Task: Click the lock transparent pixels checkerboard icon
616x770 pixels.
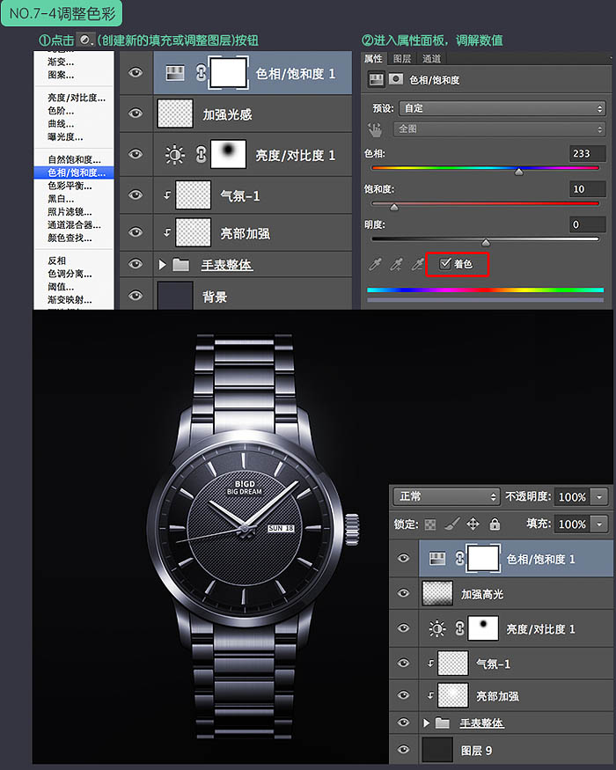Action: (x=429, y=524)
